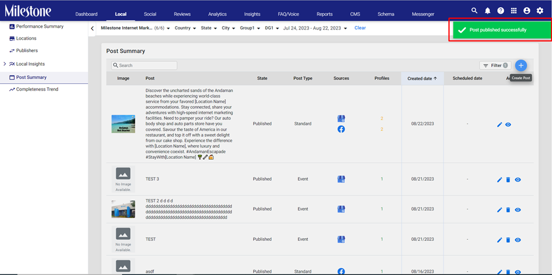Viewport: 552px width, 275px height.
Task: Click Performance Summary sidebar item
Action: pos(40,27)
